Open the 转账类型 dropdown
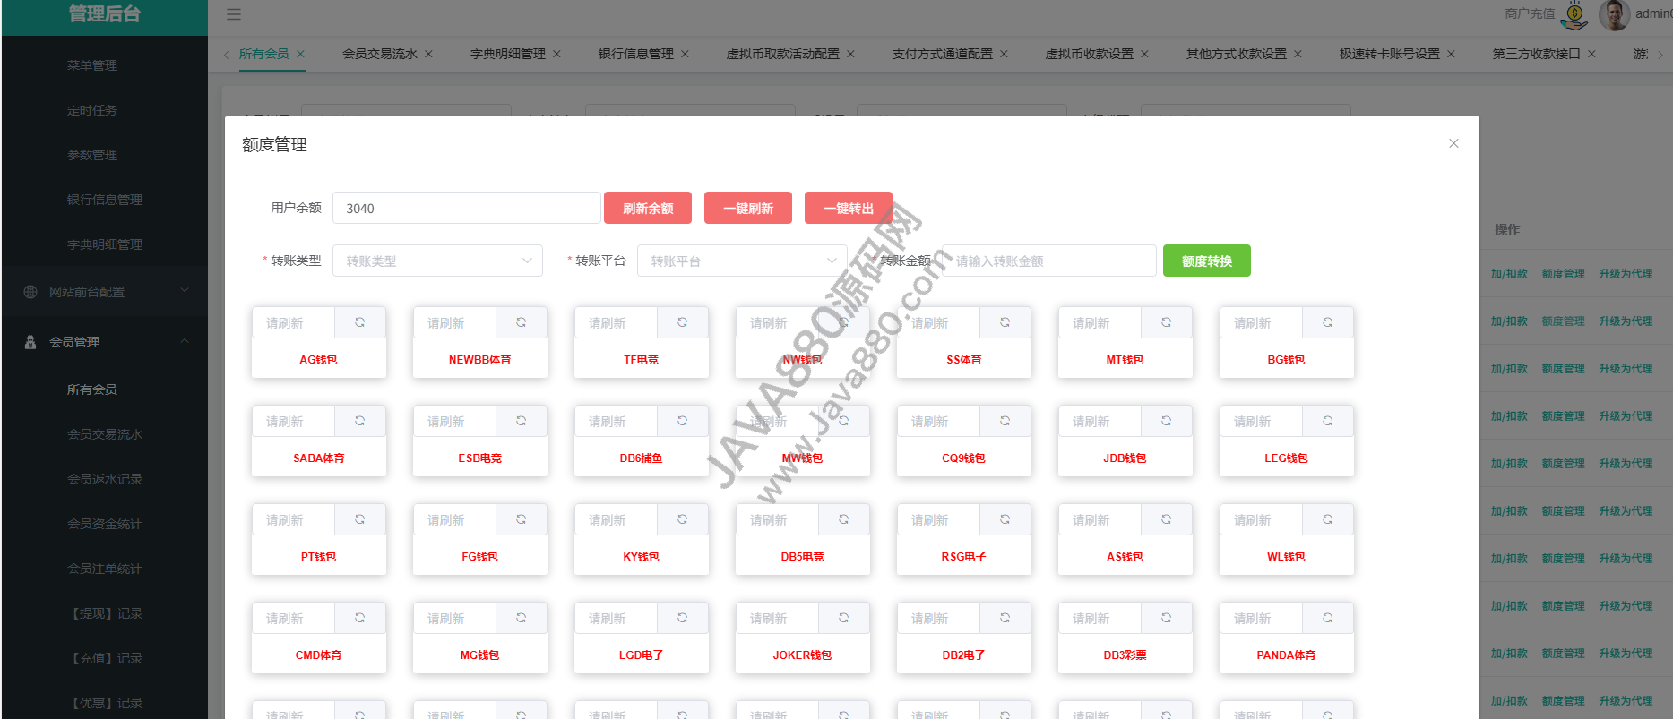 click(437, 261)
